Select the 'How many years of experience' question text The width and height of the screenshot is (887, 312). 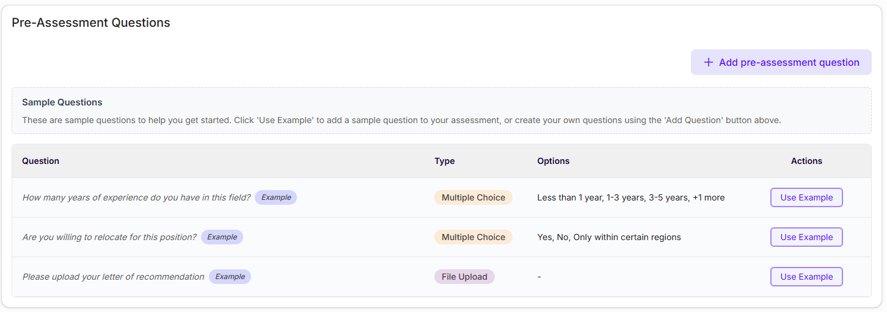coord(136,197)
